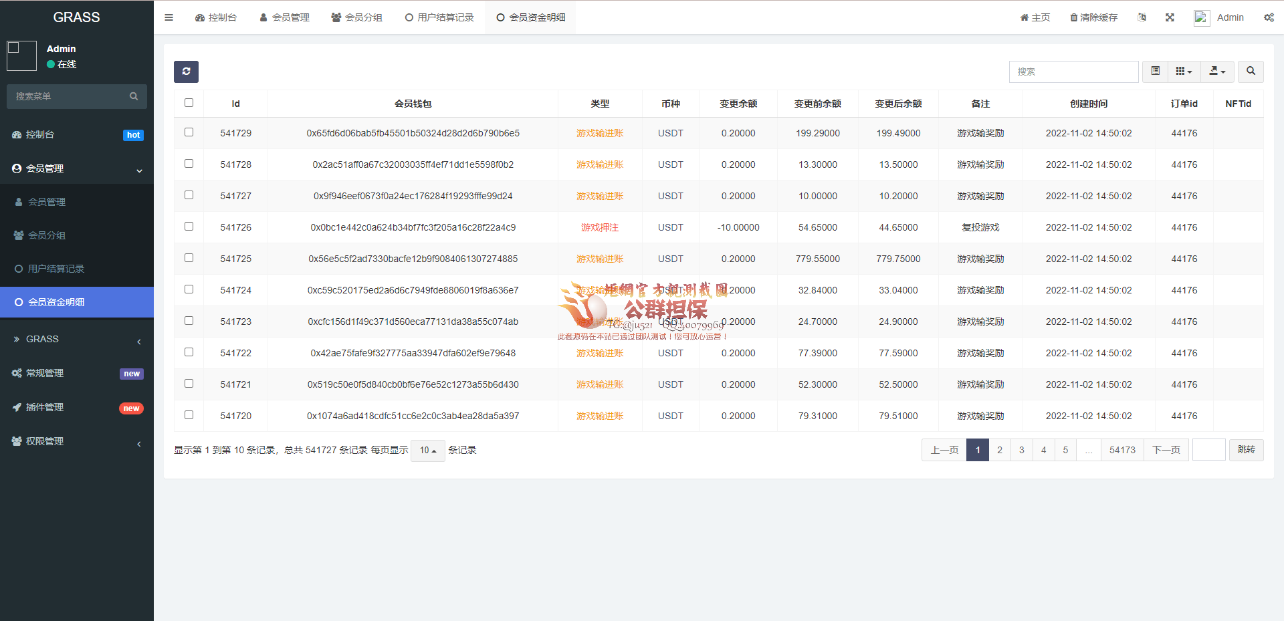This screenshot has width=1284, height=621.
Task: Click the table search input field
Action: 1073,72
